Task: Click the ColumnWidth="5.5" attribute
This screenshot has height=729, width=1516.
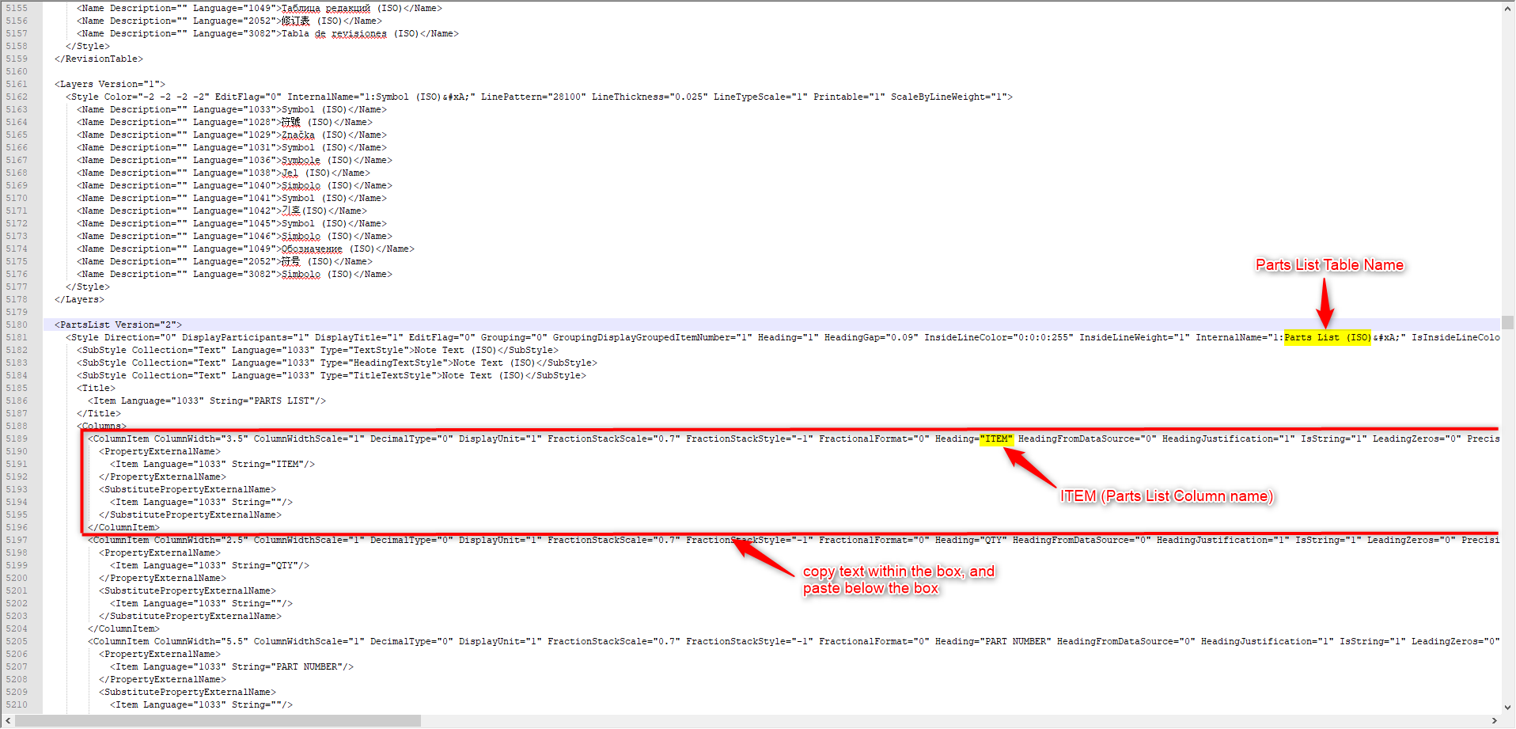Action: coord(201,641)
